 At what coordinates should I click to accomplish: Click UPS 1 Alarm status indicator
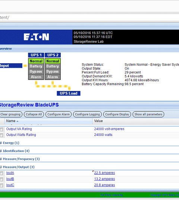36,77
